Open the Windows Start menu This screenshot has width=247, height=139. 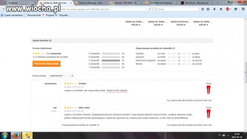click(5, 135)
